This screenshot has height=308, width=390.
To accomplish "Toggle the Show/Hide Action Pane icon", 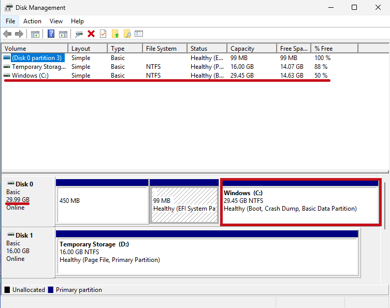I will pos(63,34).
